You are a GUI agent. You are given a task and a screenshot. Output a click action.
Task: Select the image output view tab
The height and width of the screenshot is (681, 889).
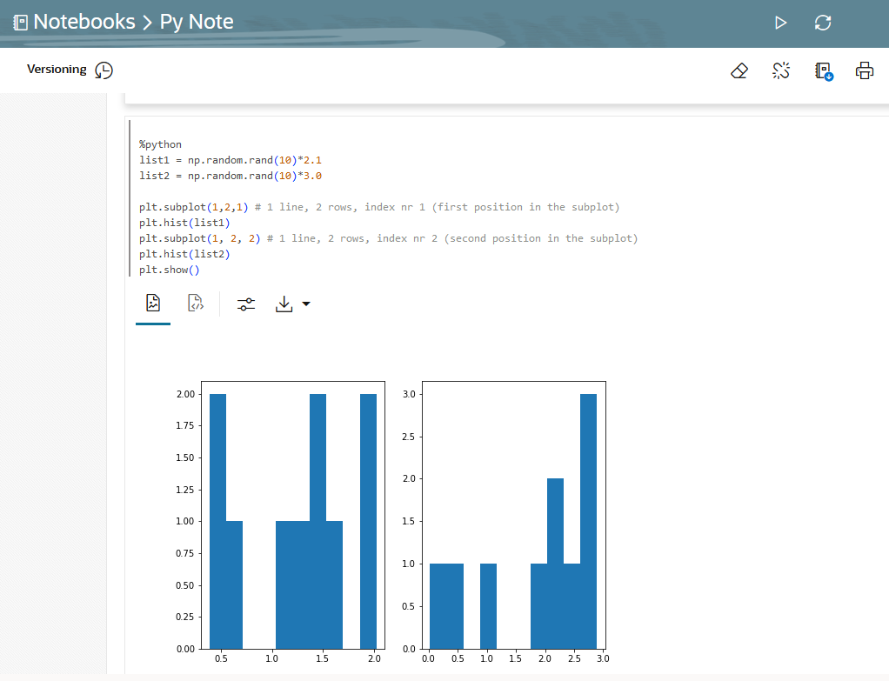pos(153,304)
